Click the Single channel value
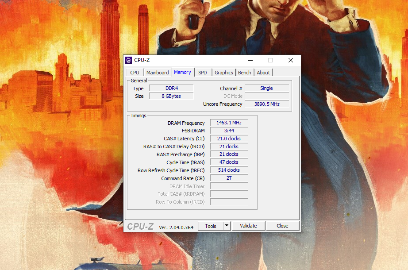This screenshot has height=270, width=408. (267, 88)
